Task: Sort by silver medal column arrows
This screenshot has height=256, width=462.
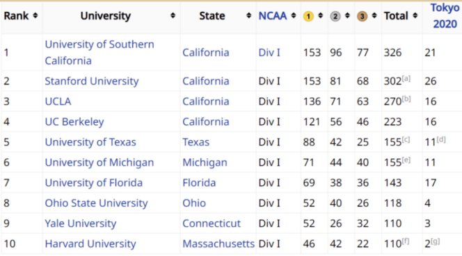Action: [x=347, y=15]
